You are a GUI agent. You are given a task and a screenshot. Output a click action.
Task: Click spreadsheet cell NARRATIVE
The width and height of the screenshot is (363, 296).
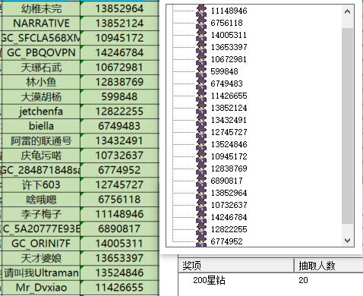click(41, 24)
